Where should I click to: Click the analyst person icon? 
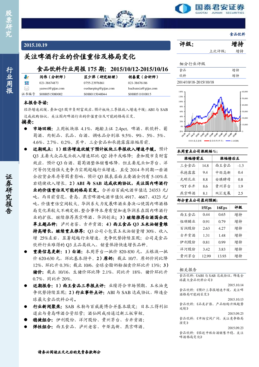tap(26, 77)
